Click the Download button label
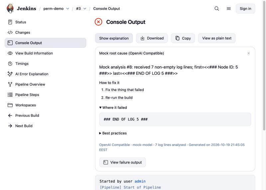Screen dimensions: 266x190 tap(155, 38)
